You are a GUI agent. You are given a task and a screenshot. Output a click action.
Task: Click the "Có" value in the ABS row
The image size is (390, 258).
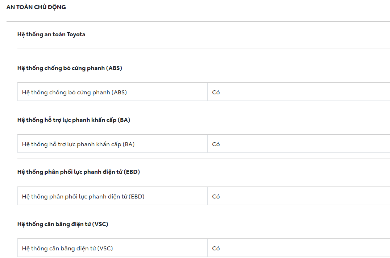click(216, 93)
